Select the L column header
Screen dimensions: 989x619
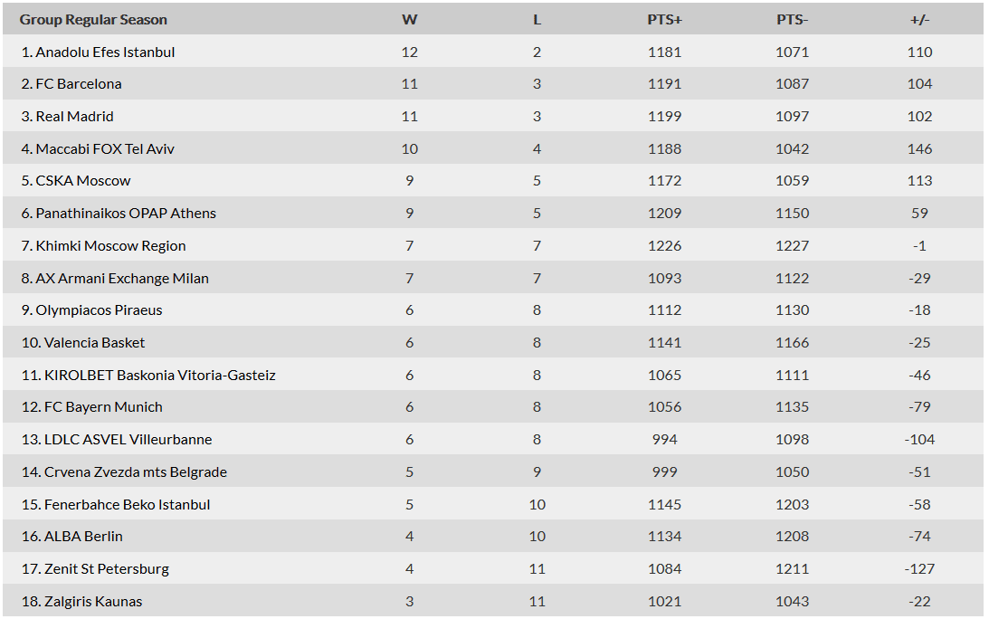pos(537,20)
